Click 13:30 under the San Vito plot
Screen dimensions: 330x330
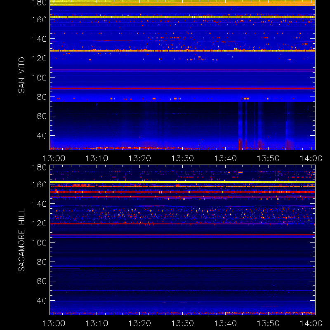(182, 158)
